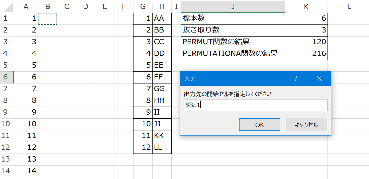Viewport: 369px width, 179px height.
Task: Click OK in the 入力 dialog
Action: pos(260,124)
